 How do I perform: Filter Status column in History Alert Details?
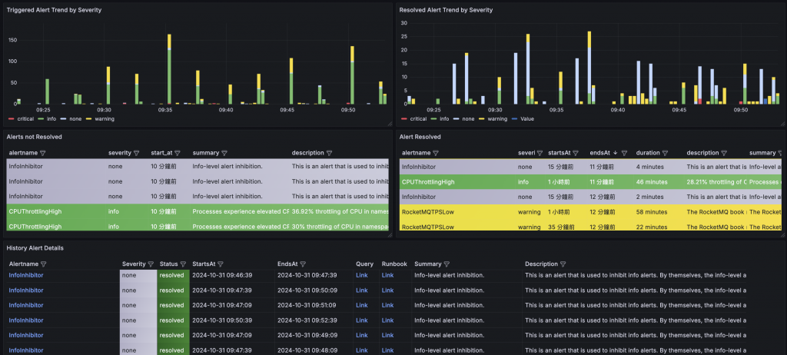(x=183, y=264)
